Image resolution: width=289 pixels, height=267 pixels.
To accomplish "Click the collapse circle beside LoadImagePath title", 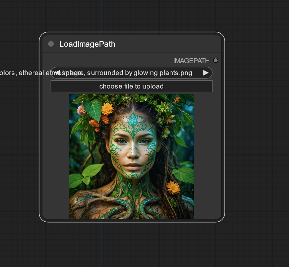I will coord(51,44).
